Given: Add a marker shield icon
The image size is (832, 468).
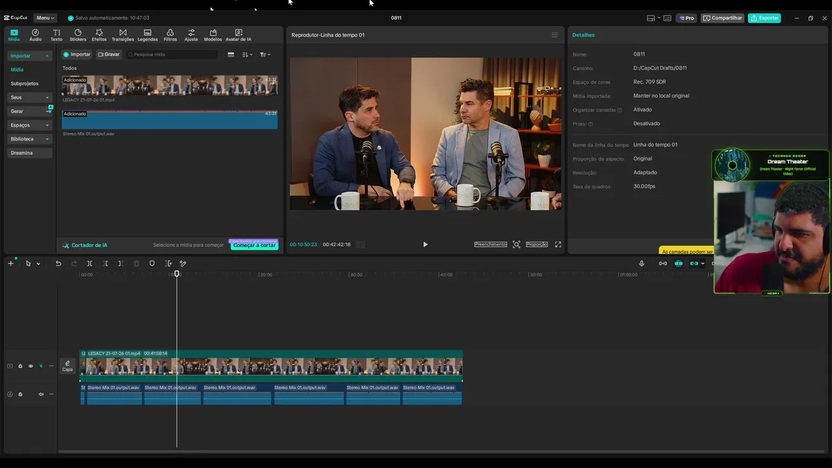Looking at the screenshot, I should tap(152, 263).
